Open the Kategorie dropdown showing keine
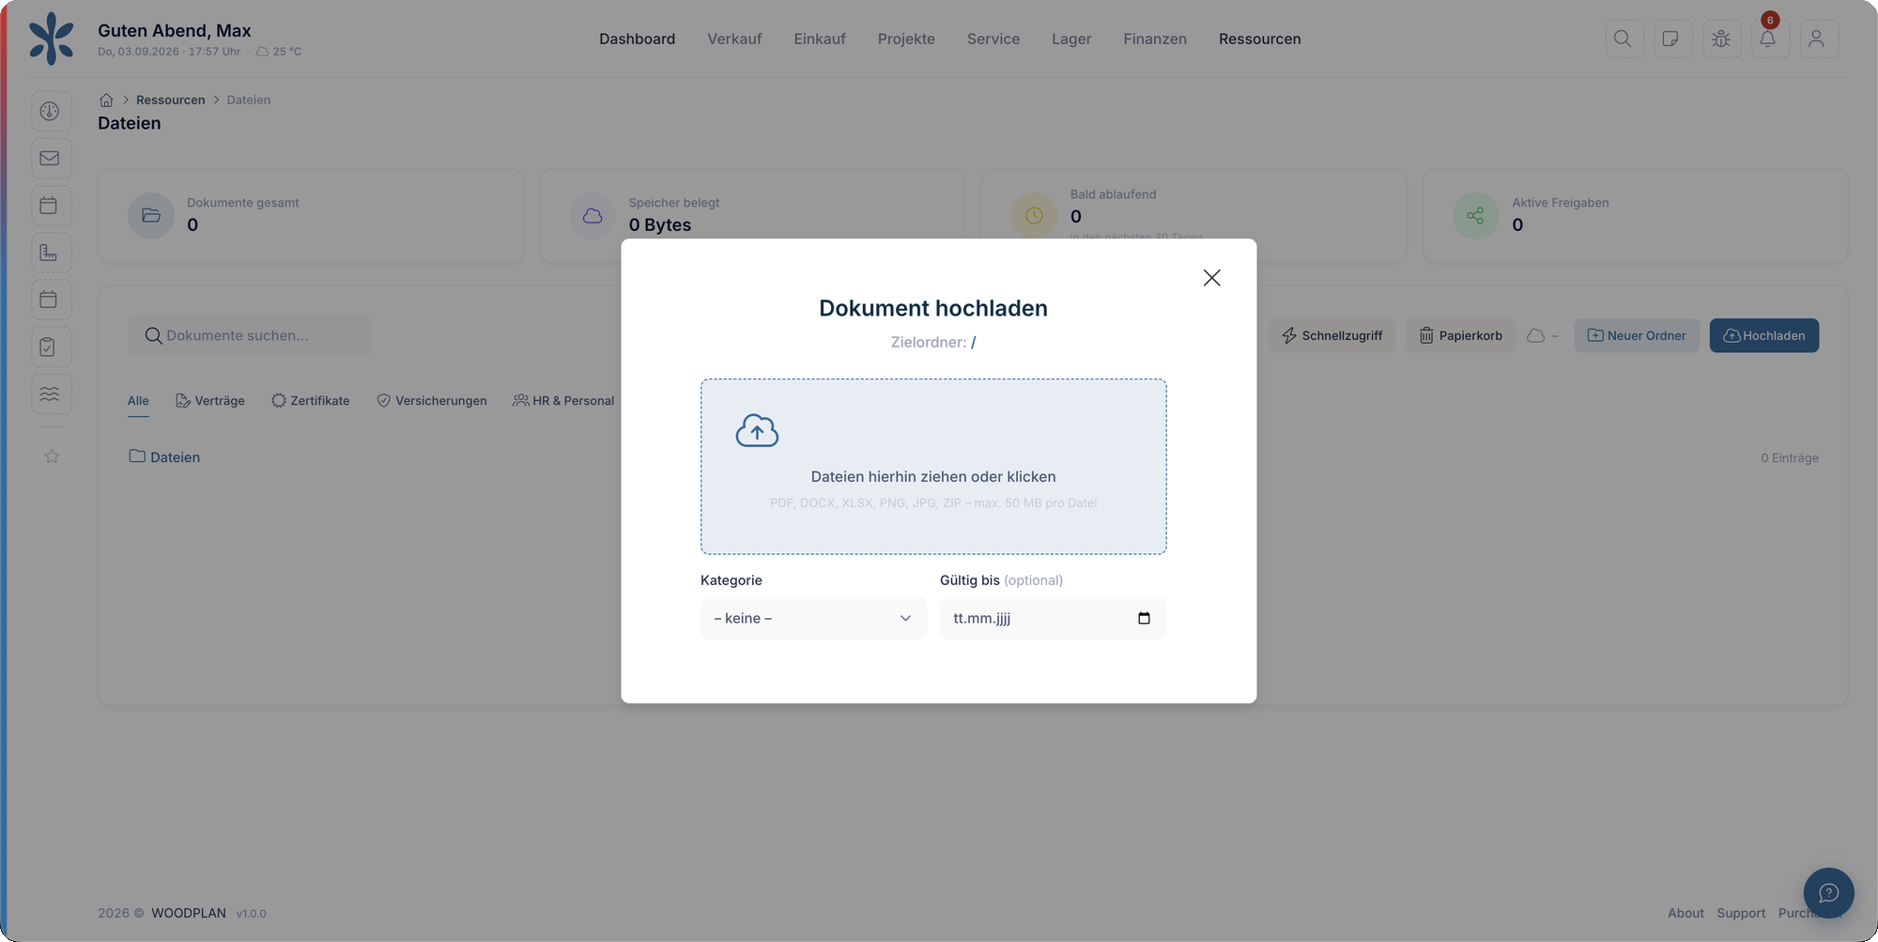Viewport: 1878px width, 942px height. click(x=813, y=618)
